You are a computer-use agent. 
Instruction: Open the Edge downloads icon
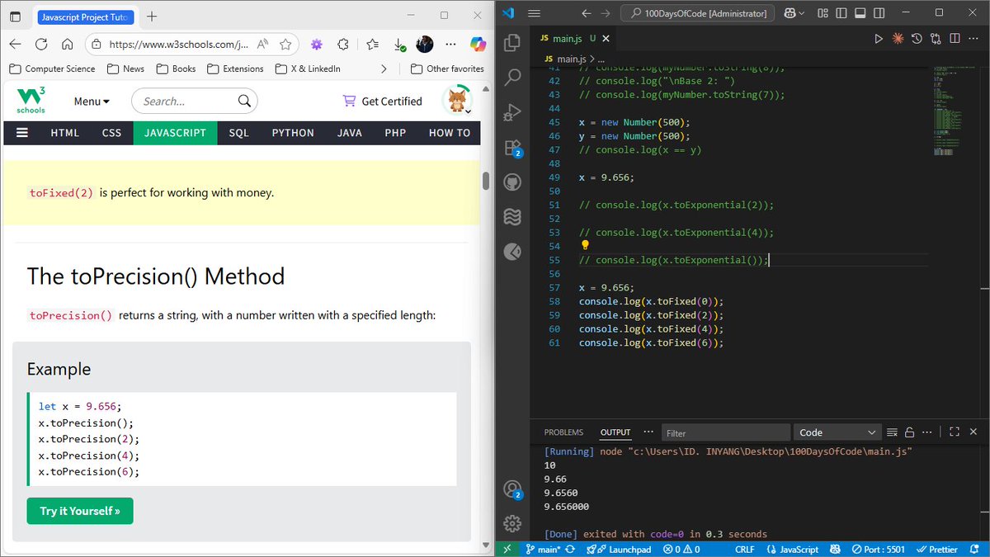[398, 45]
